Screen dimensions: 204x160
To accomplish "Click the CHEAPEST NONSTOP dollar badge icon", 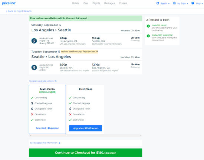I will click(x=148, y=36).
